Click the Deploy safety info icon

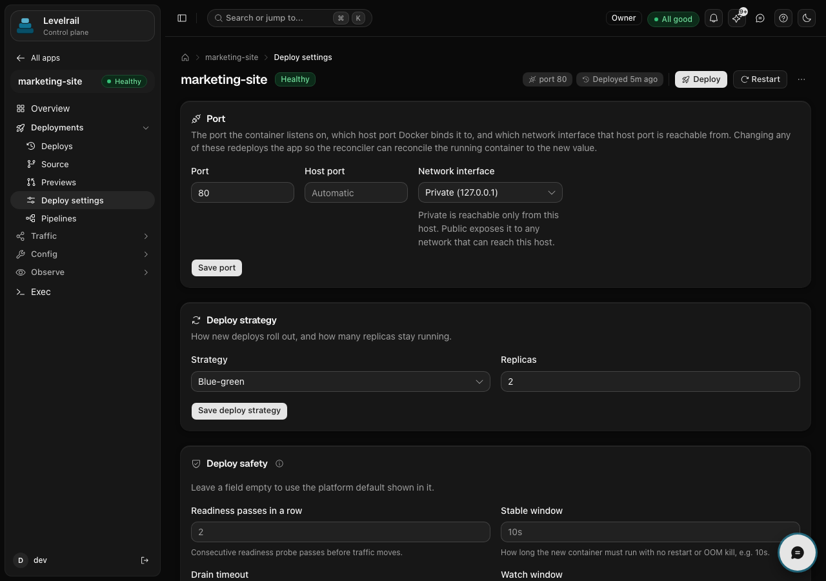[x=279, y=464]
